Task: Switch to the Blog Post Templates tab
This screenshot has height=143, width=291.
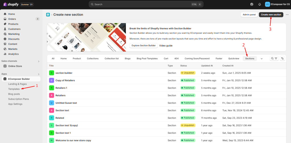Action: [147, 58]
